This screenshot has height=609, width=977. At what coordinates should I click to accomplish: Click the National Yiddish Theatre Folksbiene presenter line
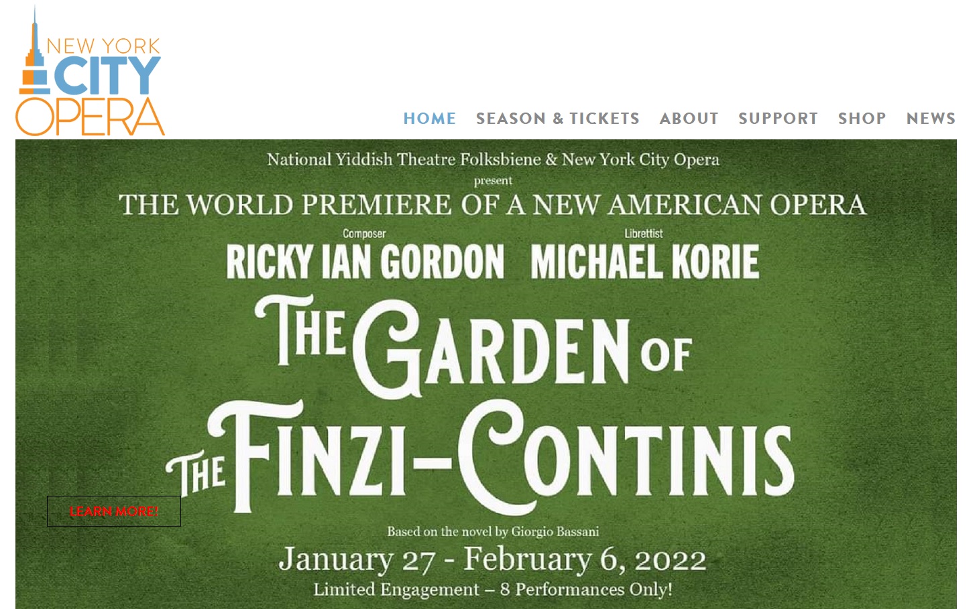click(493, 159)
